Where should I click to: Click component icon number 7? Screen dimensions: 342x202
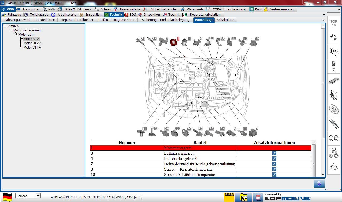[x=163, y=41]
